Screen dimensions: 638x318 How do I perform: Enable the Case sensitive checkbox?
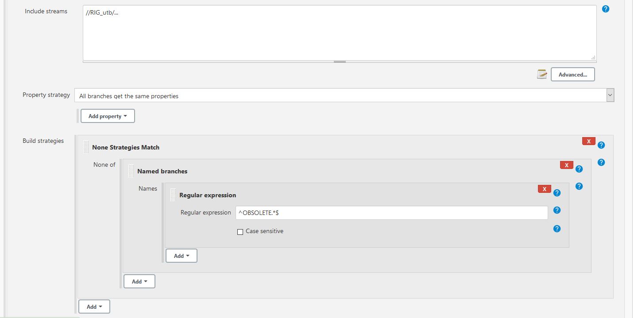240,232
